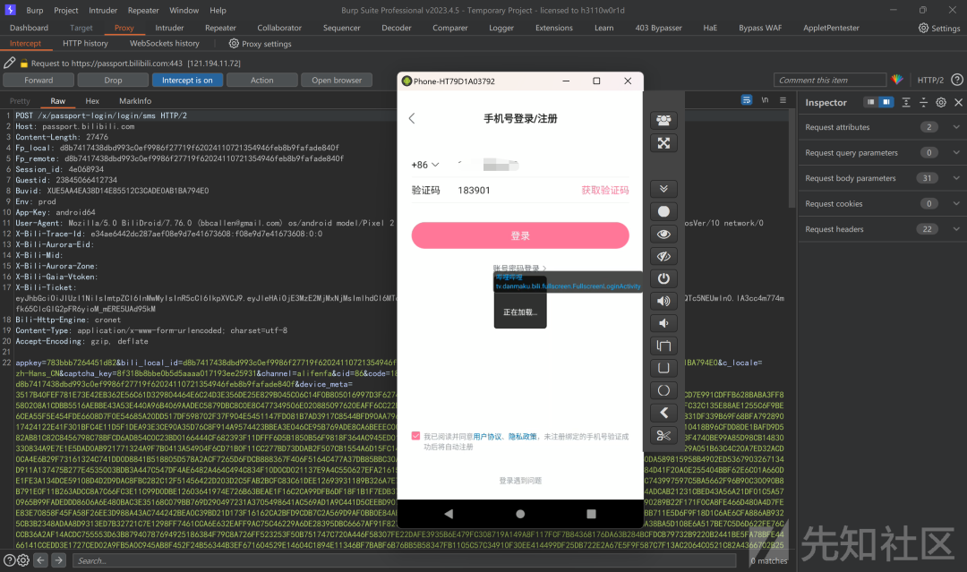Click the Forward button
This screenshot has height=572, width=967.
39,81
